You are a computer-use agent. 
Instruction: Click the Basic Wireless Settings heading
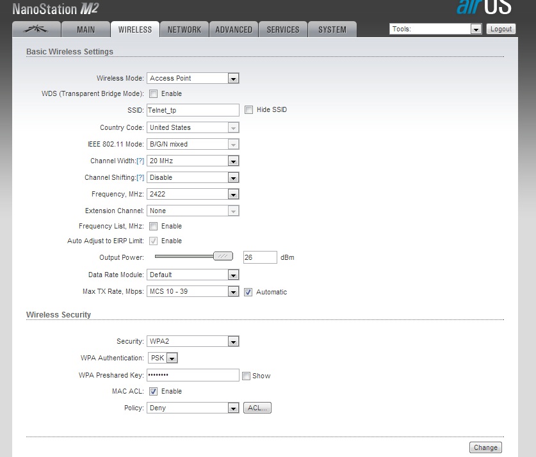tap(70, 52)
